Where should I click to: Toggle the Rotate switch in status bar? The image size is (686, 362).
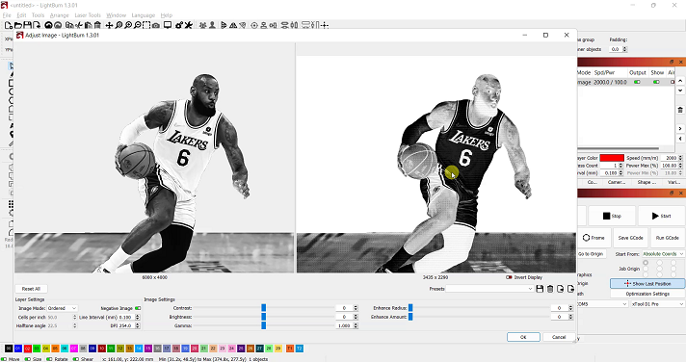pos(49,359)
